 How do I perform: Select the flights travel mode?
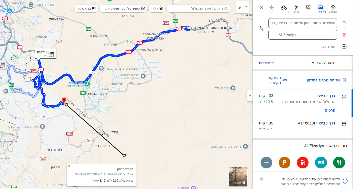click(x=272, y=7)
